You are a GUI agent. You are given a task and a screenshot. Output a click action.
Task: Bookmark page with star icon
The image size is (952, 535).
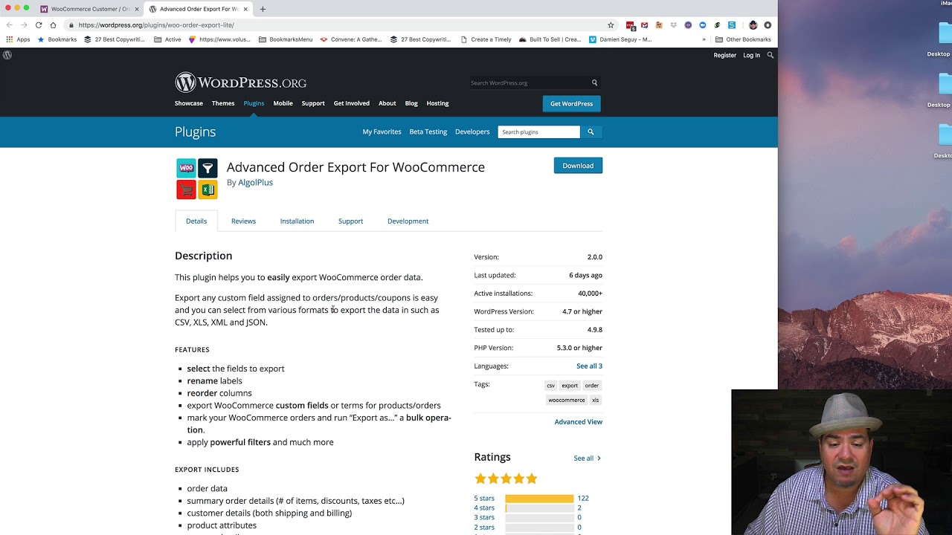pos(611,25)
